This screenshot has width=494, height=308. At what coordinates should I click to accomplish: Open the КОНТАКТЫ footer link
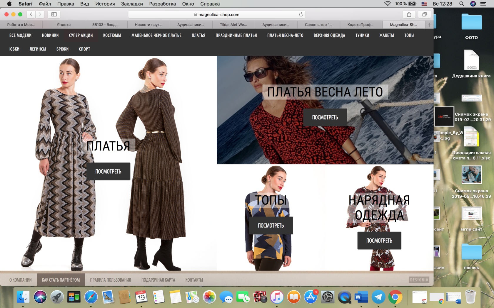pos(194,280)
